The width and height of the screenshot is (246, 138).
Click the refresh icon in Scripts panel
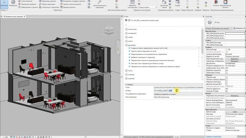(129, 20)
